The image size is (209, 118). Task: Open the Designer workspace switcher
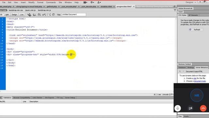191,2
